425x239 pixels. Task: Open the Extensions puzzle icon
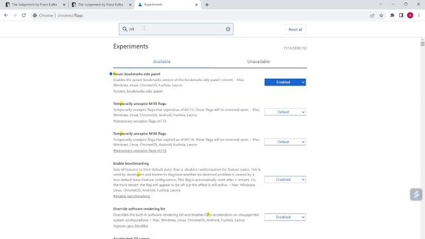pyautogui.click(x=392, y=15)
